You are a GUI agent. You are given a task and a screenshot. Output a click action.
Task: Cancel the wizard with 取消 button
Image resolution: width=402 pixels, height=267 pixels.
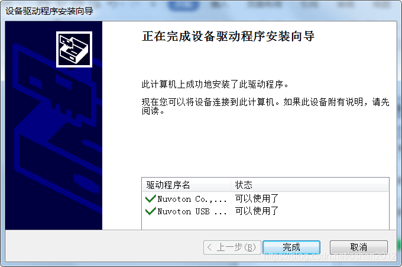coord(359,247)
